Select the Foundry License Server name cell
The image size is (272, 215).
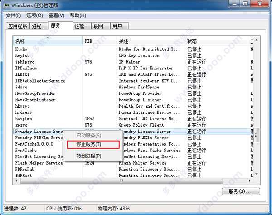(x=39, y=132)
